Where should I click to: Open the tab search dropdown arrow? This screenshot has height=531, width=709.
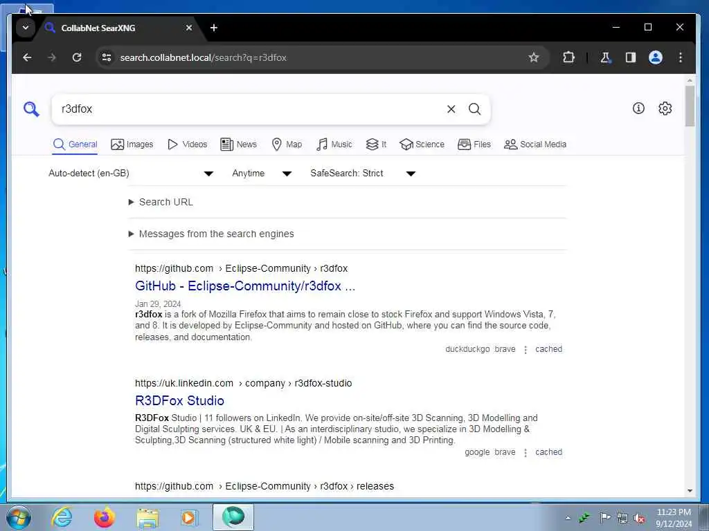coord(26,28)
